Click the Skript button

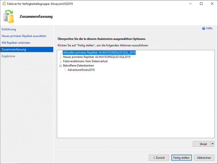pos(202,144)
